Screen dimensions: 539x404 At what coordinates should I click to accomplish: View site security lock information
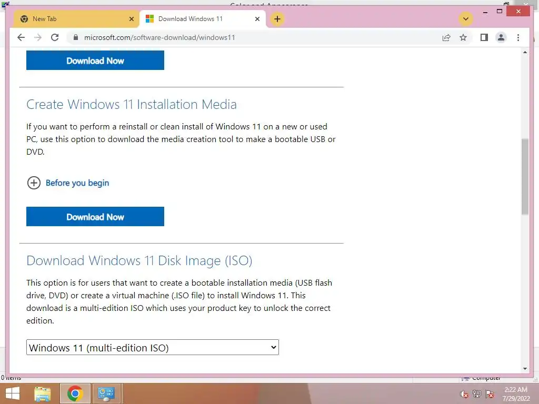pyautogui.click(x=76, y=37)
